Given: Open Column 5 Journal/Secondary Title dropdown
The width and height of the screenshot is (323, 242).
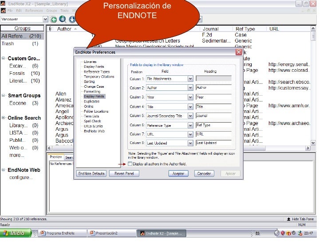Looking at the screenshot, I should click(190, 116).
